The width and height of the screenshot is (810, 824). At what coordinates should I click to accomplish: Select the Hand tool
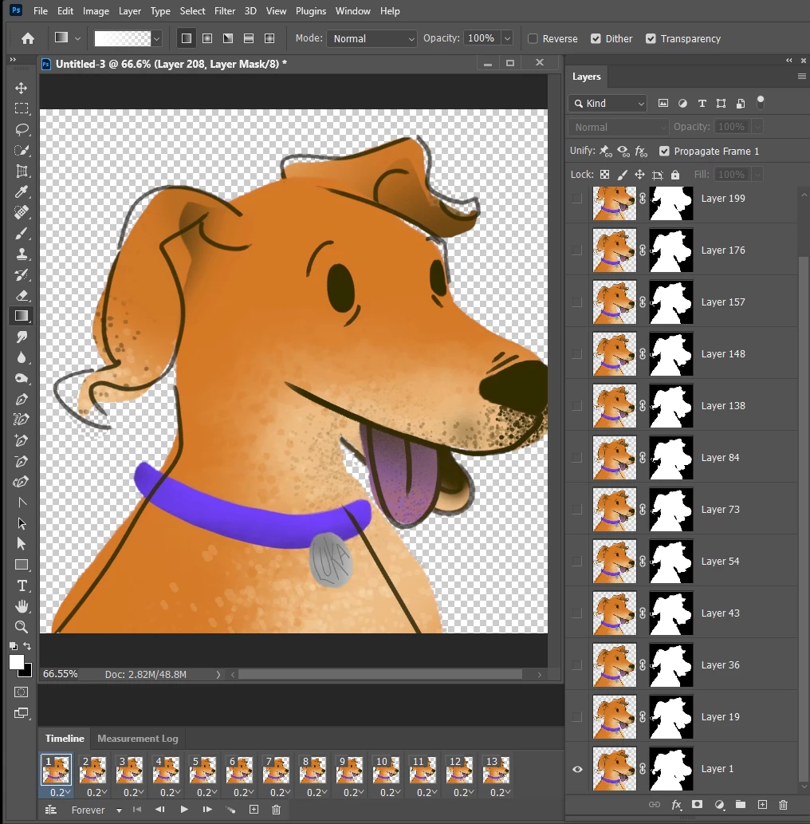(22, 606)
